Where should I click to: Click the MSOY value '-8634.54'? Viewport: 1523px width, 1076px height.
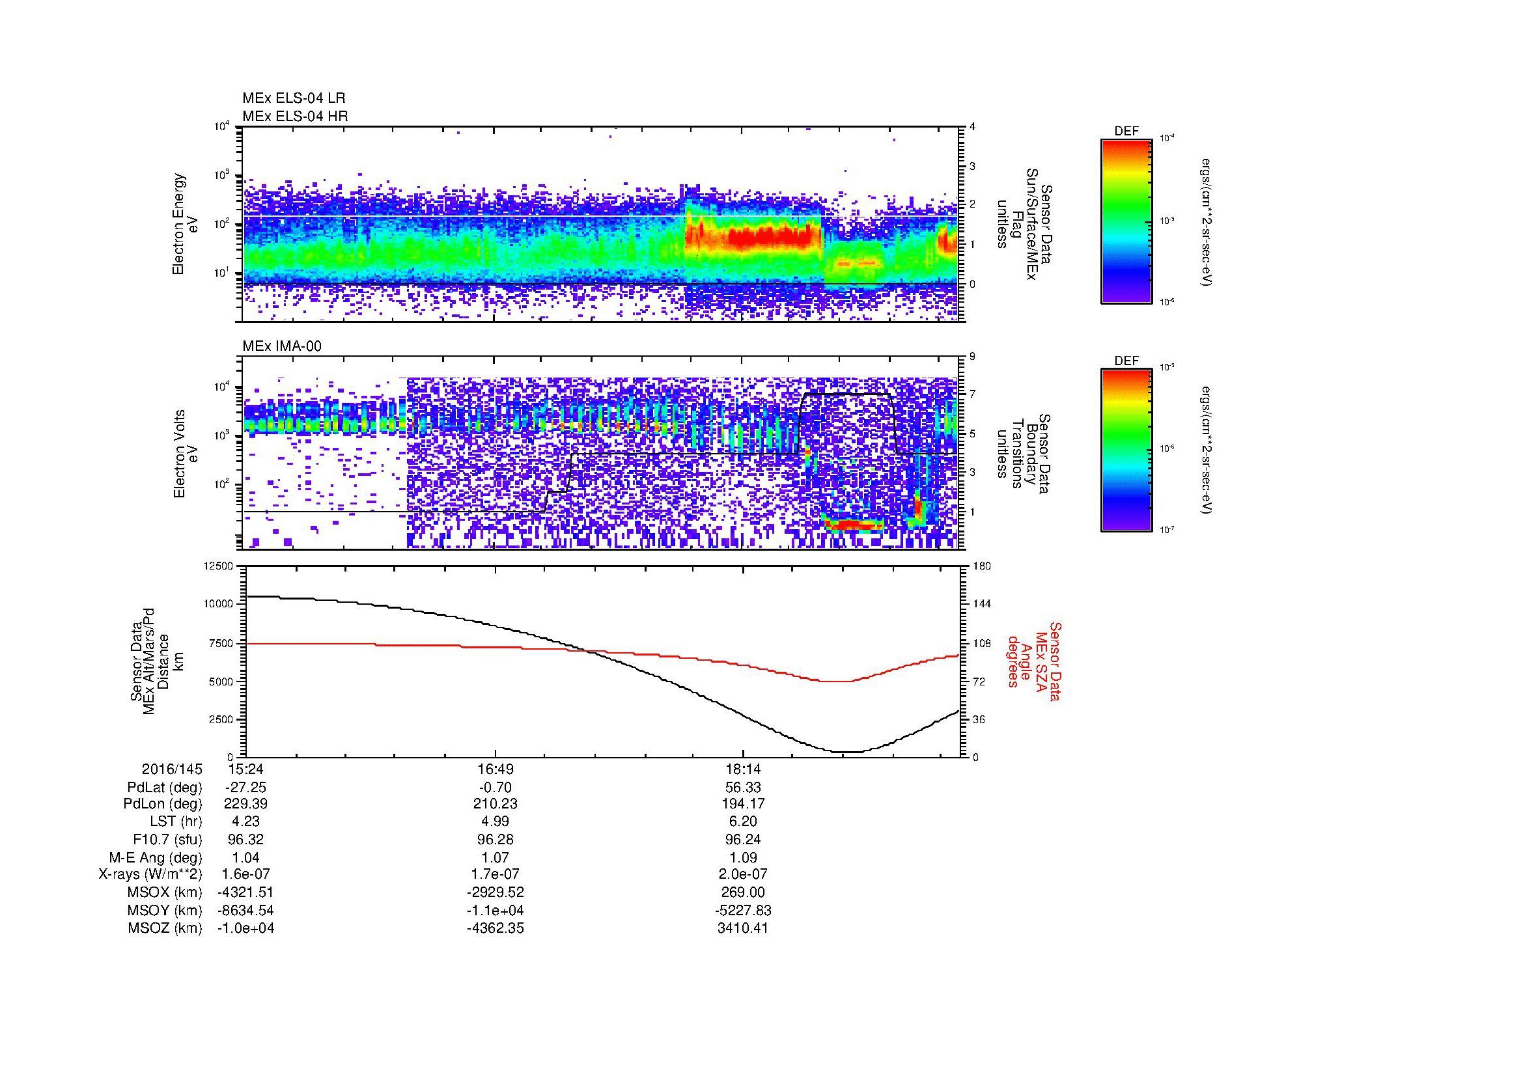[x=246, y=910]
